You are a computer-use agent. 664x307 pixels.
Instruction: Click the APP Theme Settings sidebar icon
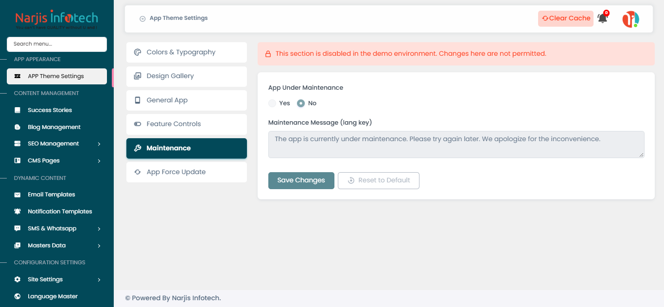[17, 76]
